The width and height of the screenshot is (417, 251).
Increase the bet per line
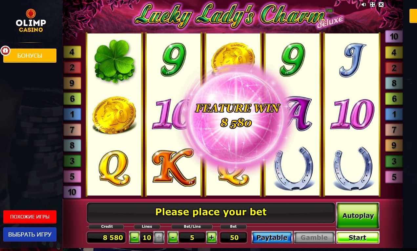(212, 237)
